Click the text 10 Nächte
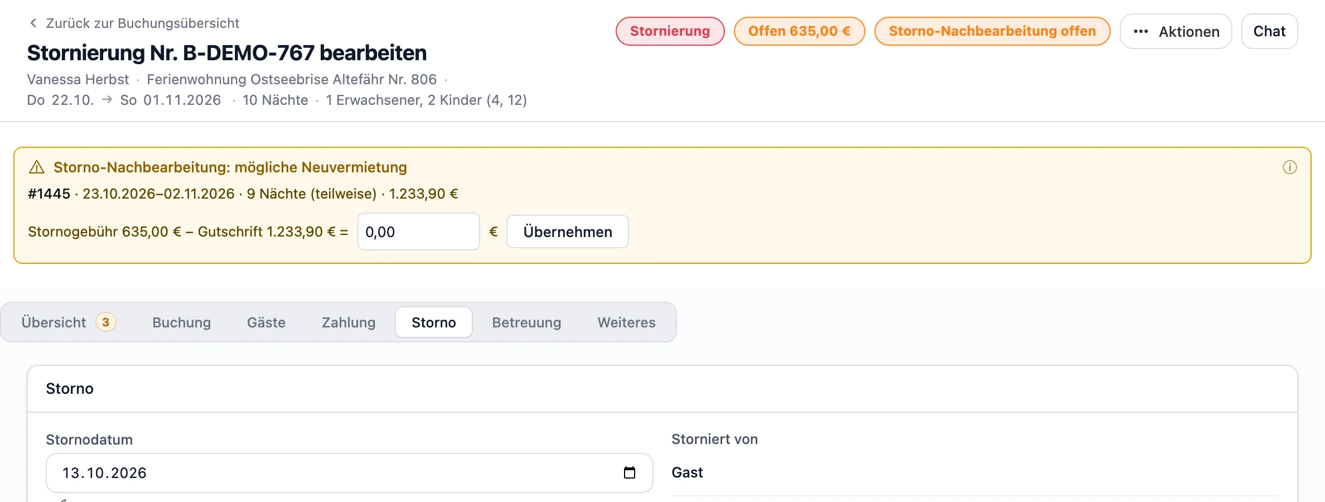Viewport: 1325px width, 502px height. (x=275, y=100)
